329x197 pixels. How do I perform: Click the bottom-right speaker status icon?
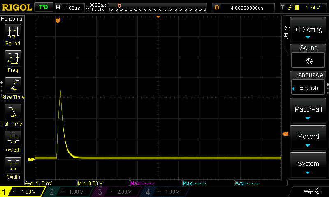(318, 191)
